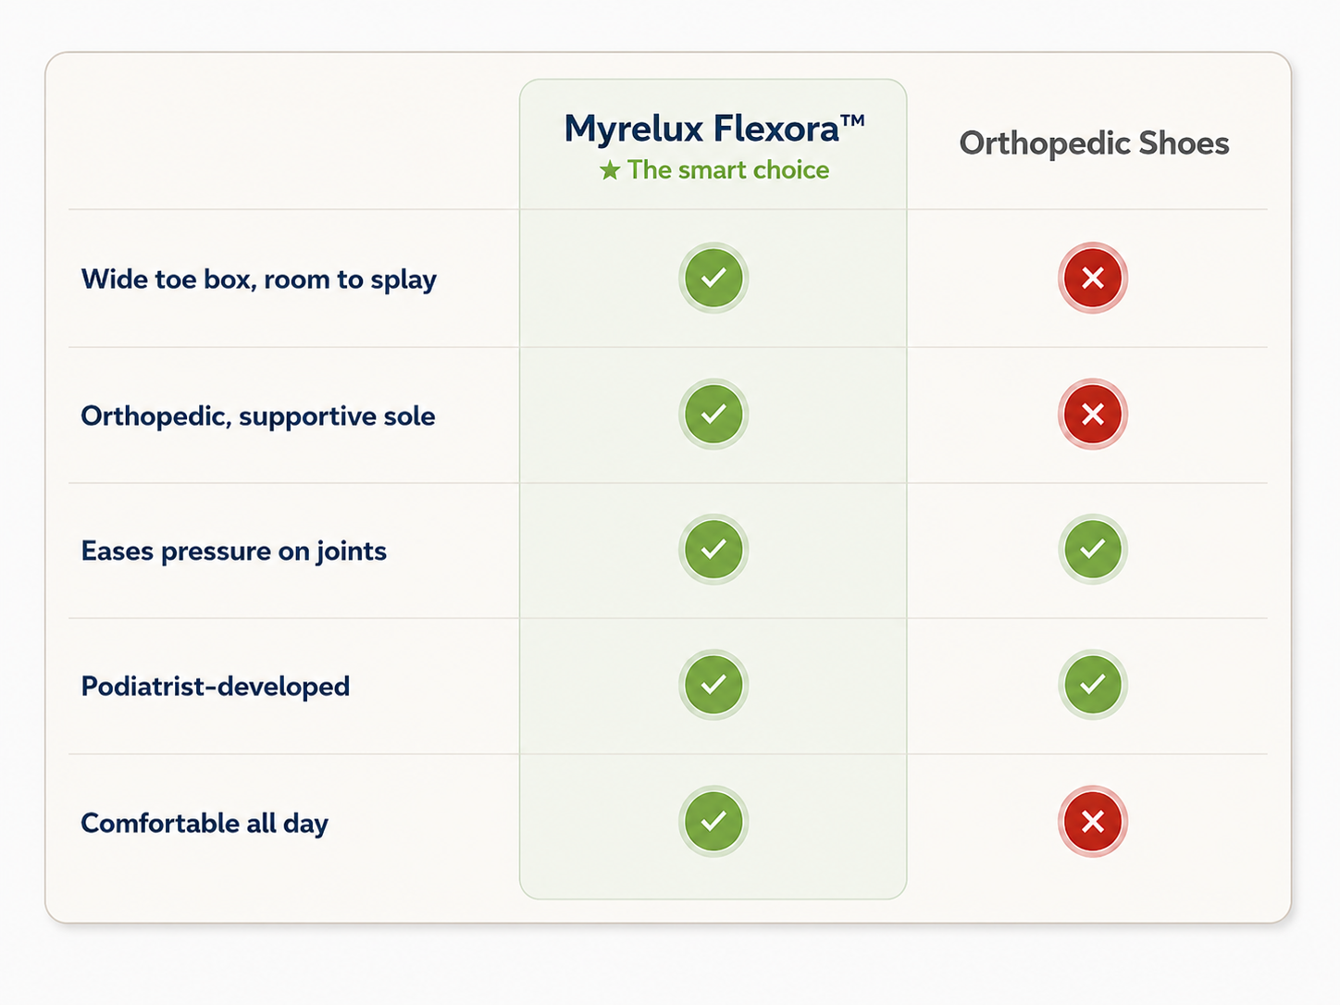This screenshot has width=1340, height=1005.
Task: Select the Orthopedic Shoes column heading
Action: (x=1094, y=143)
